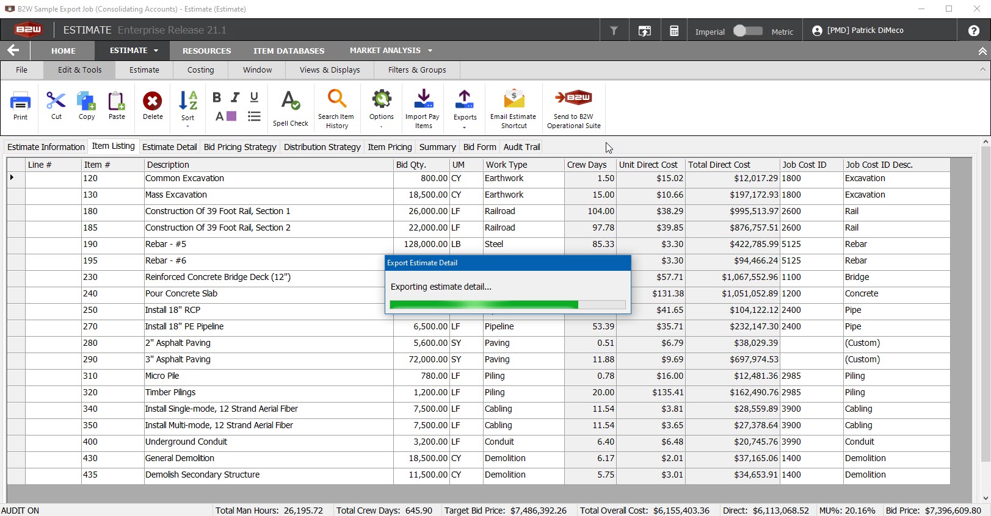The width and height of the screenshot is (991, 516).
Task: Switch to the Bid Pricing Strategy tab
Action: click(240, 147)
